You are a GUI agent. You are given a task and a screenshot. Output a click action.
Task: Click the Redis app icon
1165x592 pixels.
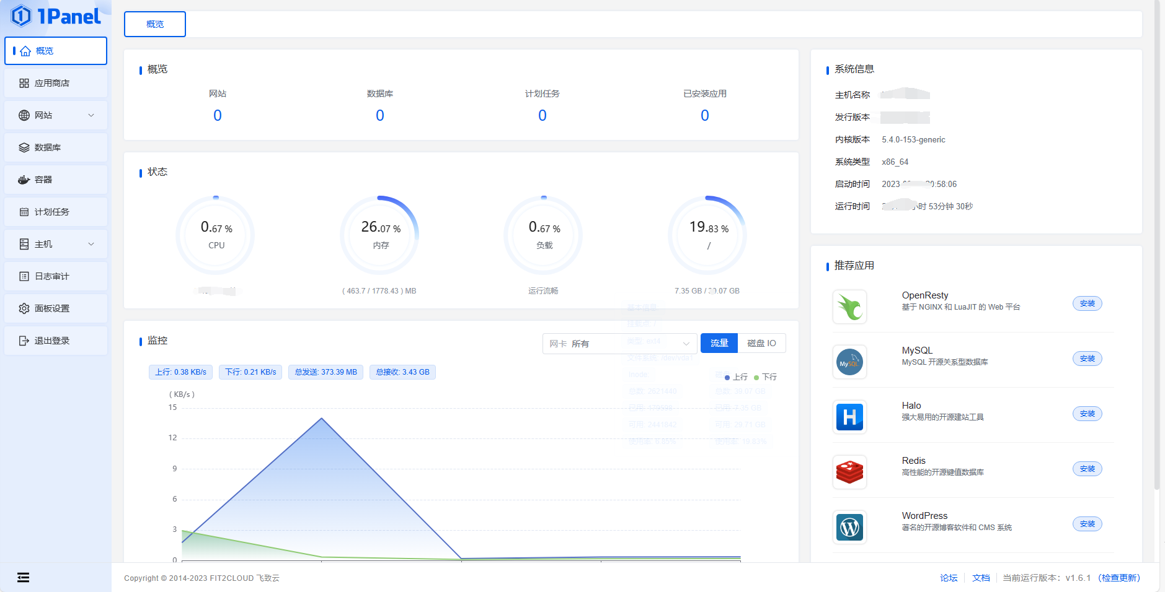click(x=849, y=472)
